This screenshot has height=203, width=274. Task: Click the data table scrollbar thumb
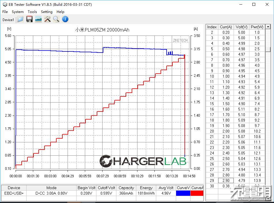268,49
